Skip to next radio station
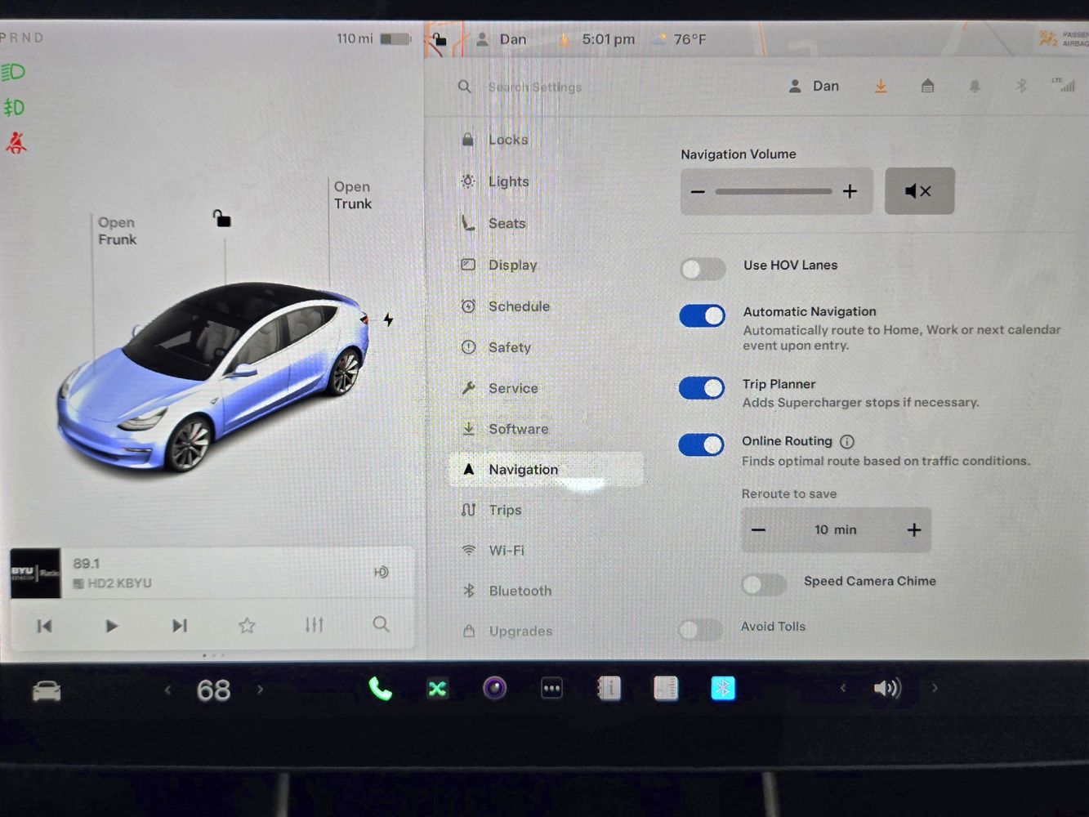Image resolution: width=1089 pixels, height=817 pixels. coord(180,626)
